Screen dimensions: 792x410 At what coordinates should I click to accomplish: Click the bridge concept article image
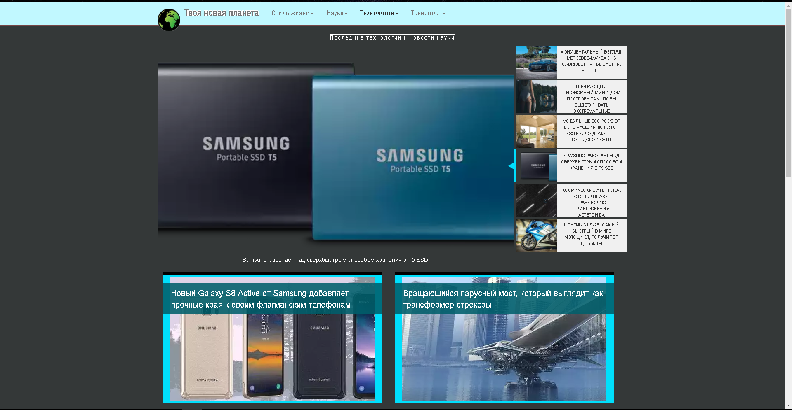504,358
